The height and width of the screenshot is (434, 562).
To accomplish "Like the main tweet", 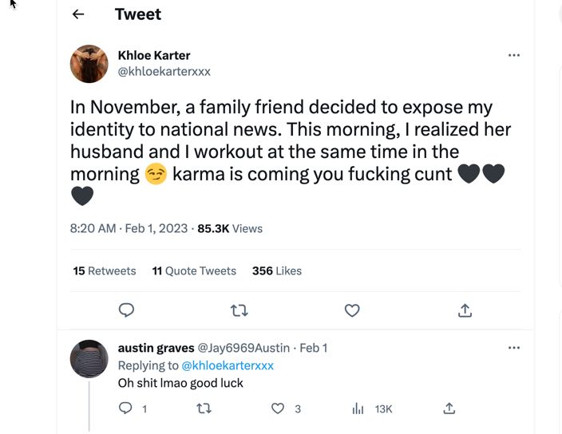I will tap(352, 310).
